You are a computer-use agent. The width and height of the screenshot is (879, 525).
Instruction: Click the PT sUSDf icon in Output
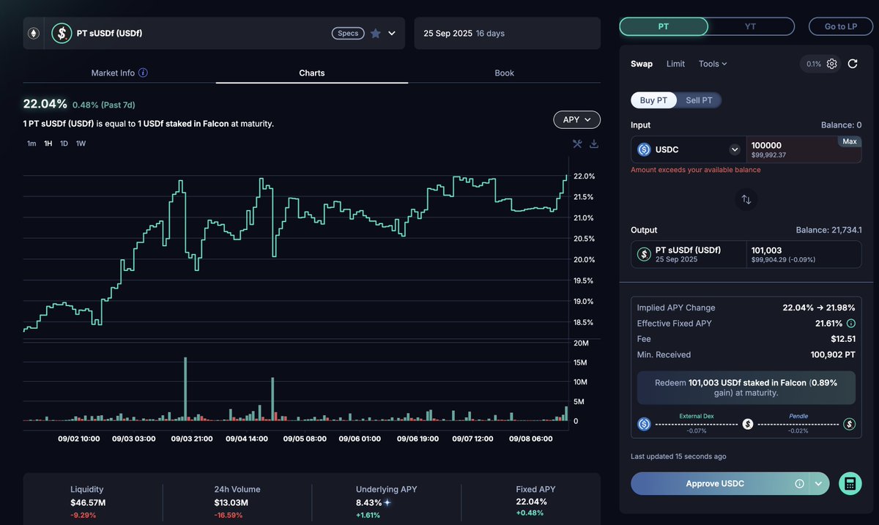[x=644, y=254]
